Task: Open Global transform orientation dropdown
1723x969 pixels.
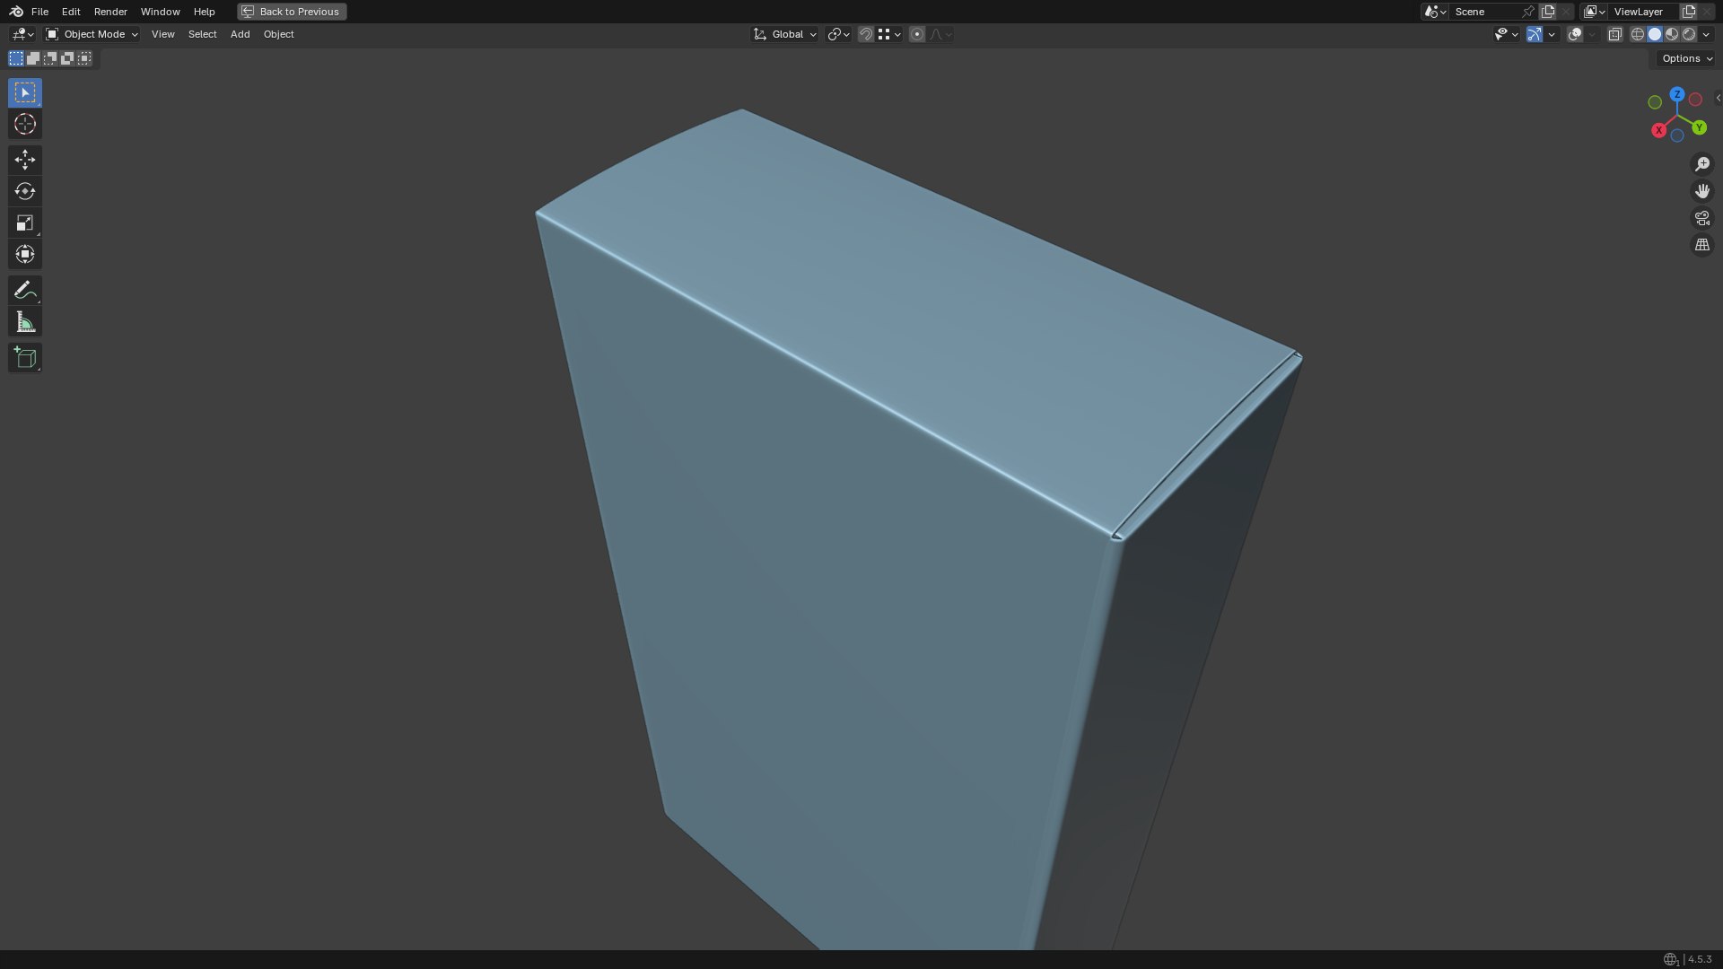Action: point(785,34)
